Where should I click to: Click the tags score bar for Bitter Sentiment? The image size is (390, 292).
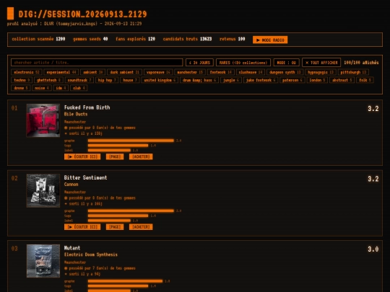(118, 216)
